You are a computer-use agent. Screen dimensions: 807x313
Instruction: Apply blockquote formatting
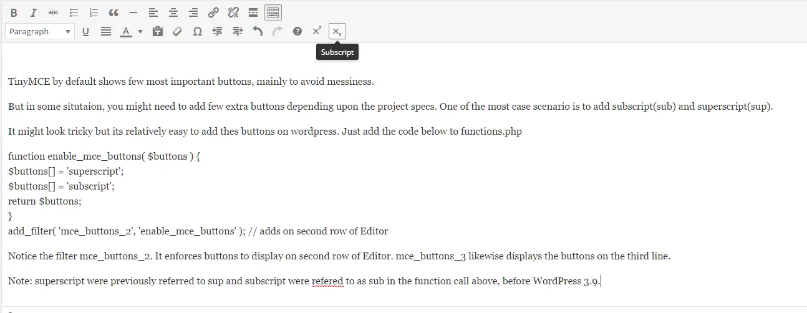pos(114,12)
